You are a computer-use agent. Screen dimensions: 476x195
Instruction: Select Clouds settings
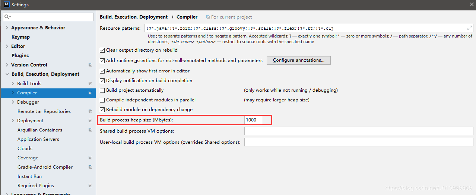coord(25,149)
